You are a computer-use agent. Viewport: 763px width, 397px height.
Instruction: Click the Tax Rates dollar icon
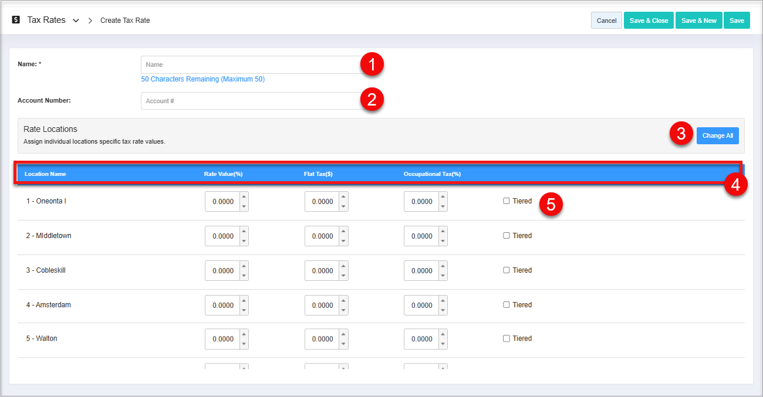coord(16,20)
